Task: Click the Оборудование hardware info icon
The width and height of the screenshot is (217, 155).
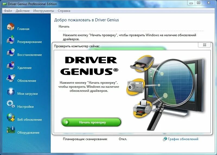Action: (x=11, y=130)
